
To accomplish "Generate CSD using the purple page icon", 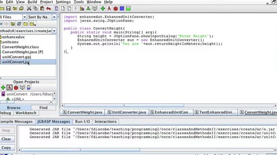I will [57, 9].
